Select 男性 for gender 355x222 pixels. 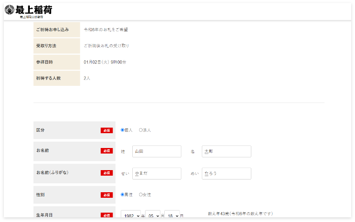click(x=122, y=195)
